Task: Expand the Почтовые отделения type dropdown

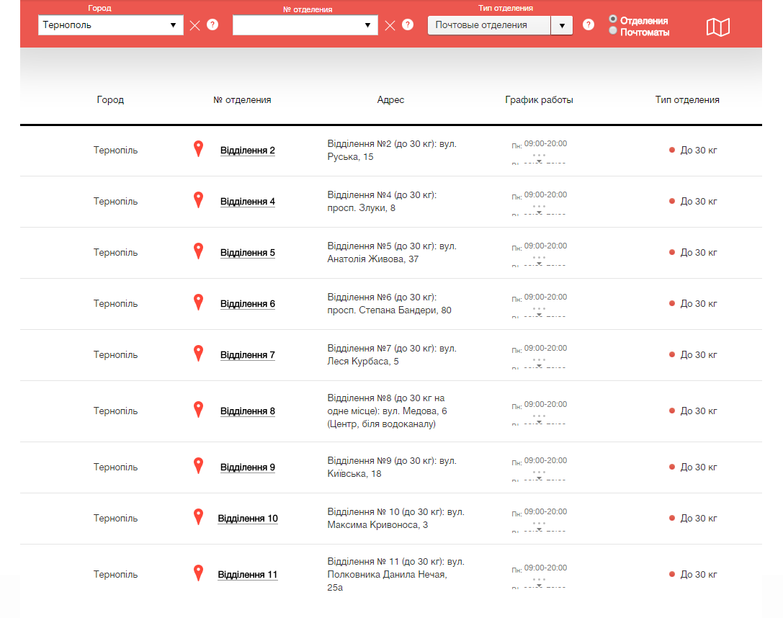Action: pos(561,25)
